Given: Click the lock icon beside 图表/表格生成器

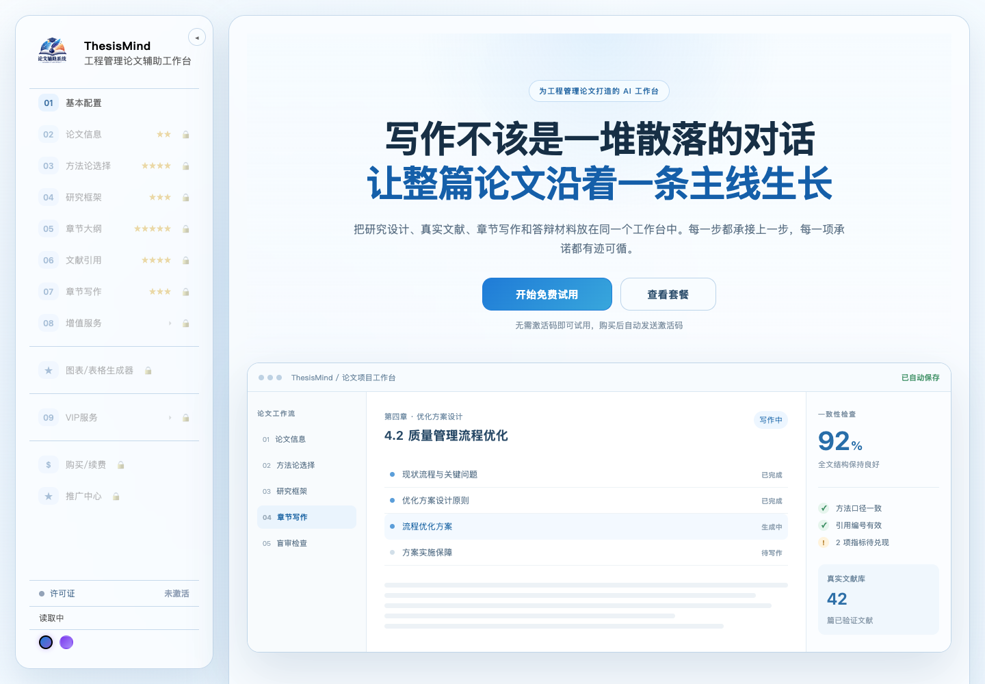Looking at the screenshot, I should pyautogui.click(x=148, y=371).
